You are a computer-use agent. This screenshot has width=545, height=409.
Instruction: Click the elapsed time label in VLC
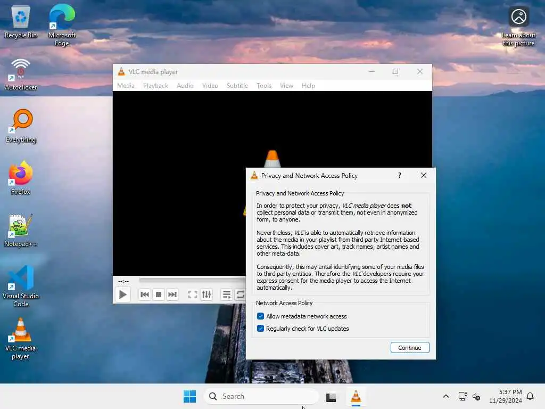tap(123, 281)
